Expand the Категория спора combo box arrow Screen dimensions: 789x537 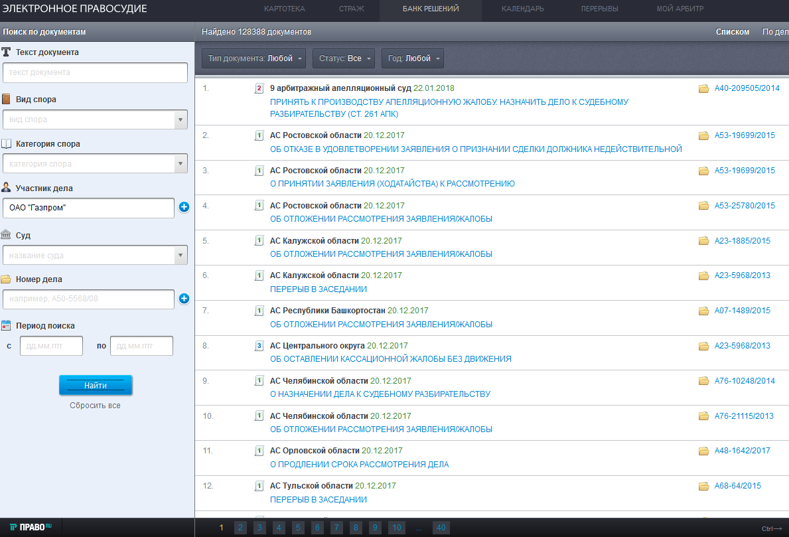pyautogui.click(x=180, y=163)
